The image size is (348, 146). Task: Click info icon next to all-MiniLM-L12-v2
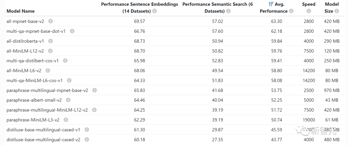click(x=50, y=51)
